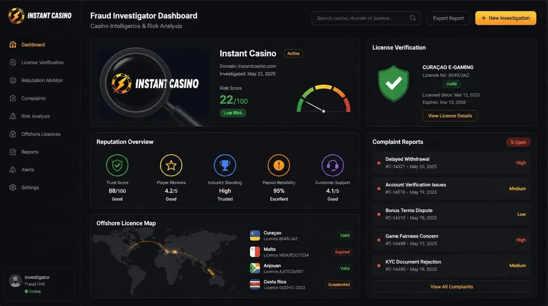Image resolution: width=548 pixels, height=306 pixels.
Task: Click the Settings gear icon
Action: (x=13, y=187)
